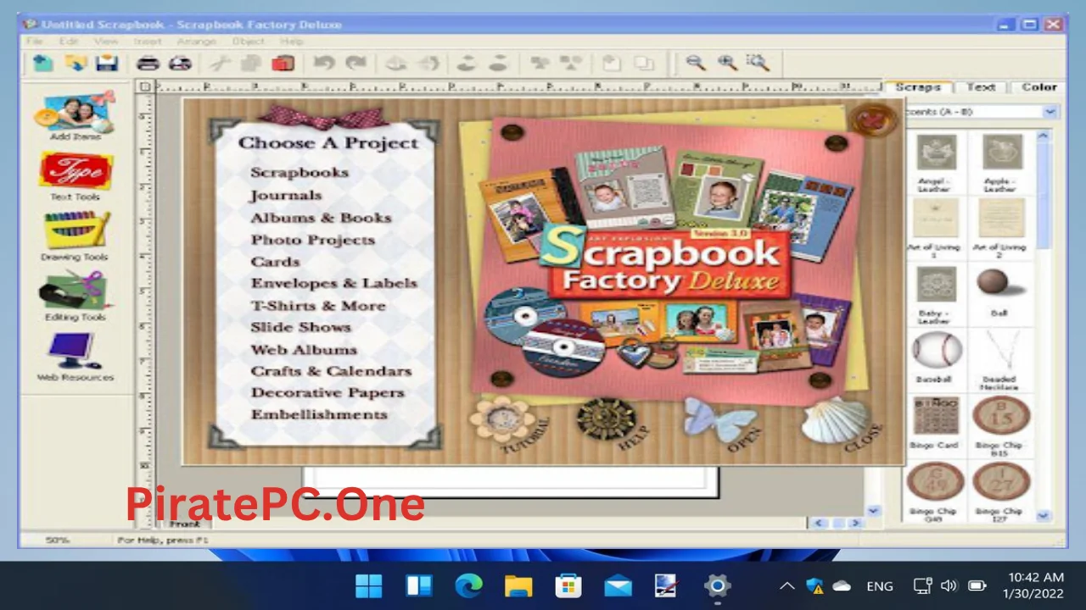Open the Add Items sidebar tool
1086x610 pixels.
pos(75,116)
